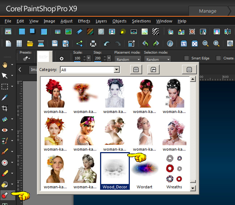Viewport: 235px width, 205px height.
Task: Select the Pan hand tool
Action: [x=5, y=65]
